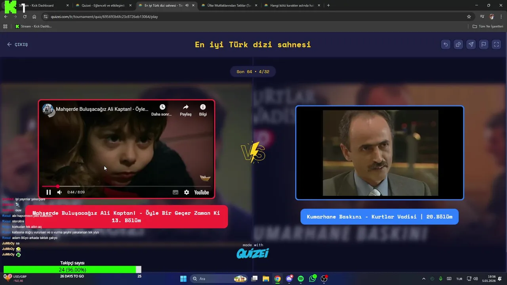Pause the YouTube video
This screenshot has width=507, height=285.
click(x=48, y=192)
